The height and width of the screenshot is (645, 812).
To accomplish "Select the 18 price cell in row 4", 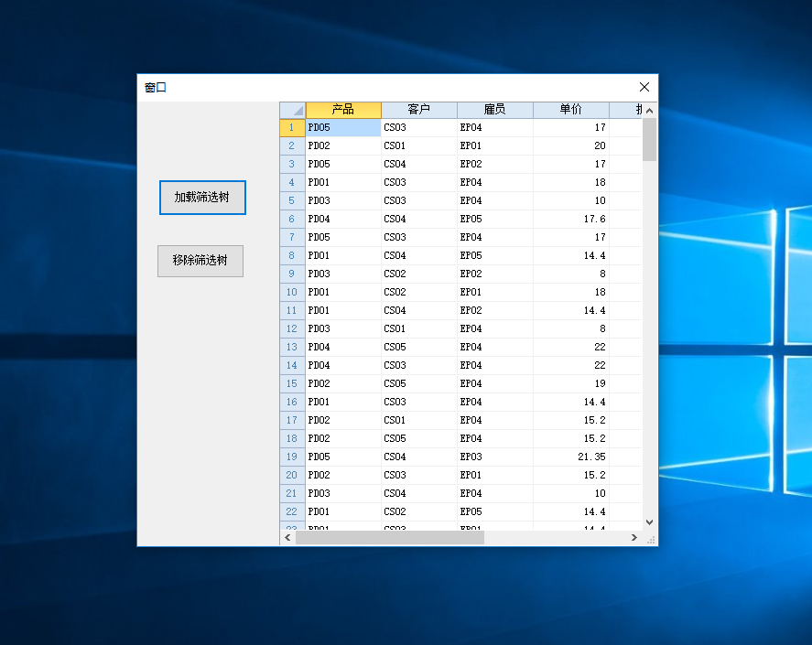I will (x=571, y=183).
